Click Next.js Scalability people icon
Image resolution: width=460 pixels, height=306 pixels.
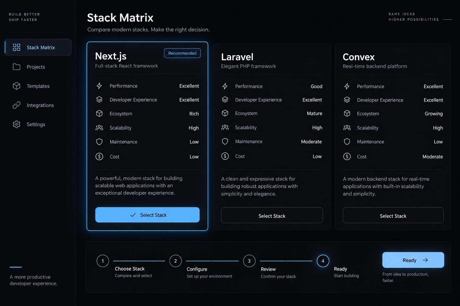(x=99, y=128)
